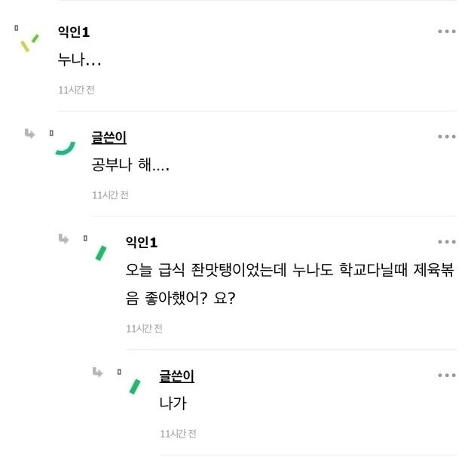
Task: Click the '11시간 전' timestamp under '누나...'
Action: point(76,90)
